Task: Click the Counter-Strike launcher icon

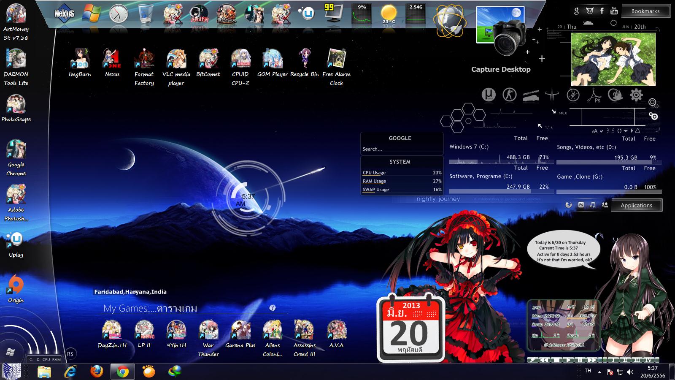Action: point(510,95)
